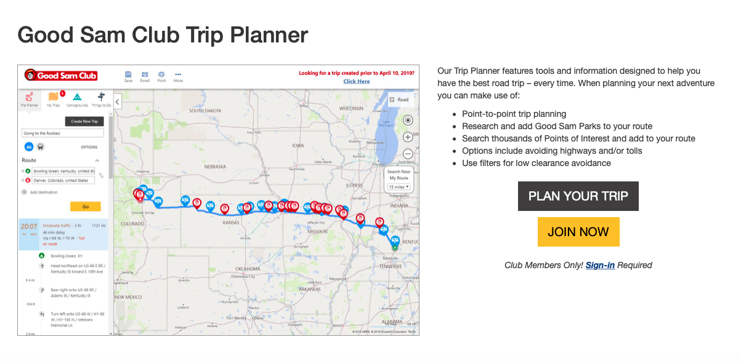Select the RV vehicle mode button
Viewport: 741px width, 361px height.
(41, 147)
